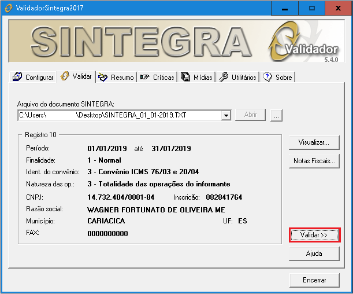Click the Inscrição value 082841764
This screenshot has width=353, height=294.
[x=224, y=197]
